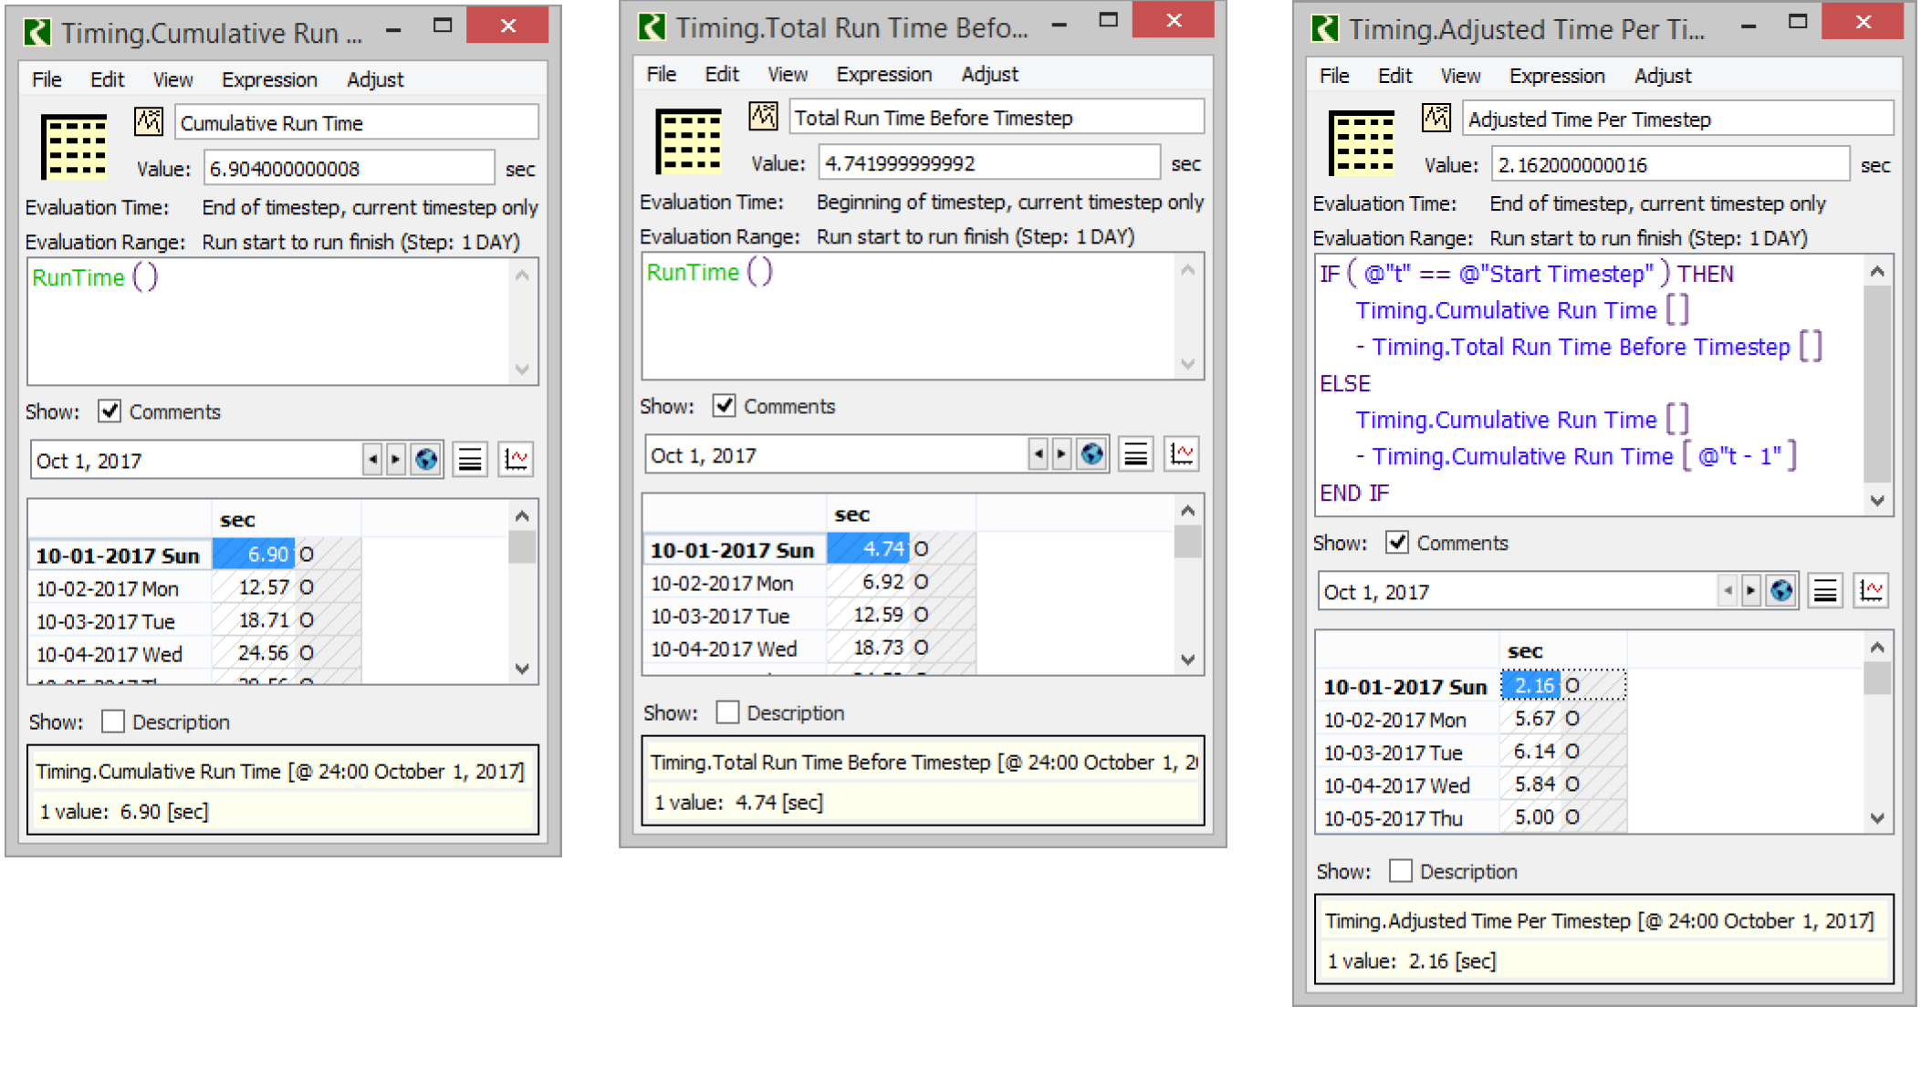Uncheck Comments in Cumulative Run Time window
Screen dimensions: 1921x1080
tap(110, 411)
